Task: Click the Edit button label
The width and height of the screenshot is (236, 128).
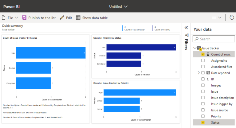Action: (x=69, y=18)
